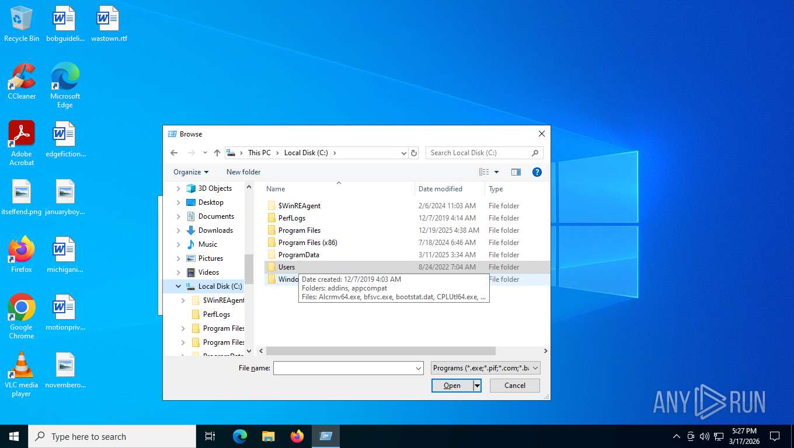Click Search Local Disk (C:) box
This screenshot has height=448, width=794.
click(478, 153)
